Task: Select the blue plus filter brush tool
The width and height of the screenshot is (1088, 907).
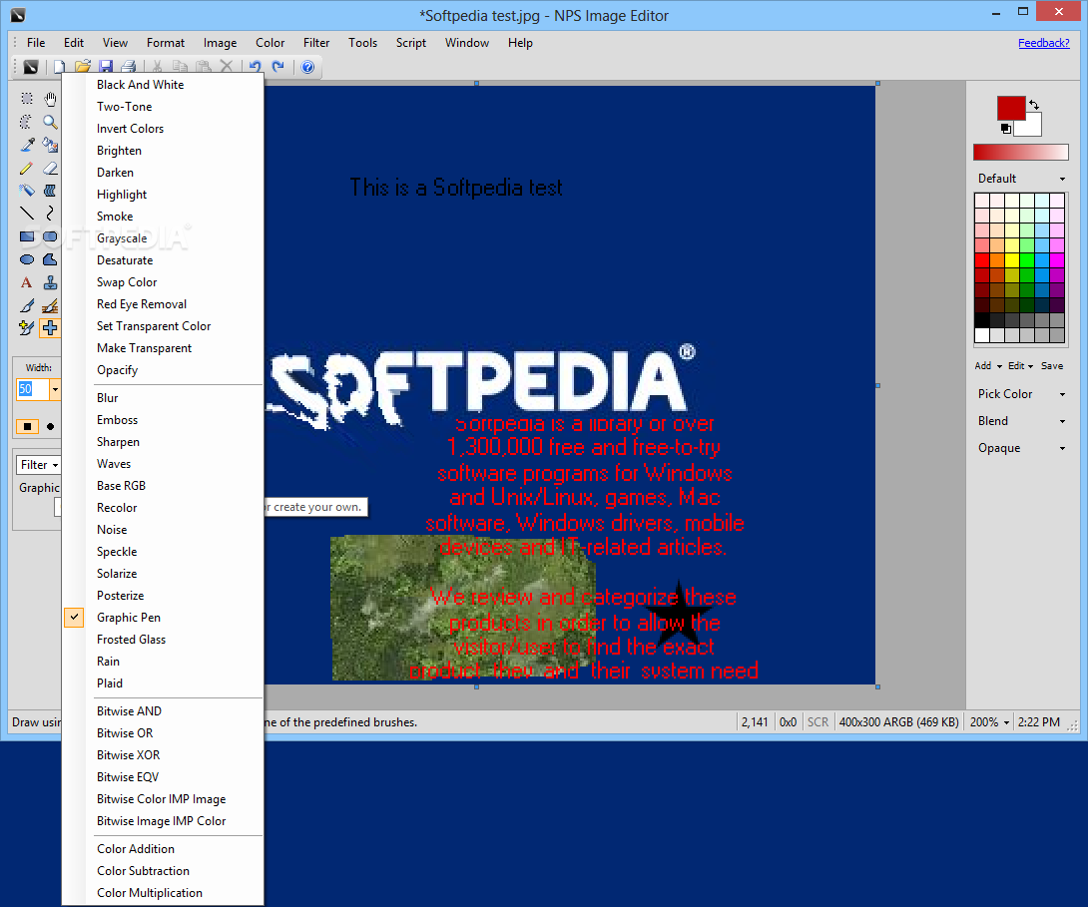Action: pyautogui.click(x=50, y=328)
